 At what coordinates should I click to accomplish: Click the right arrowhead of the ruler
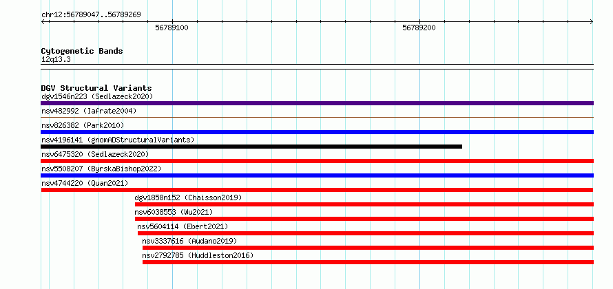pyautogui.click(x=592, y=22)
